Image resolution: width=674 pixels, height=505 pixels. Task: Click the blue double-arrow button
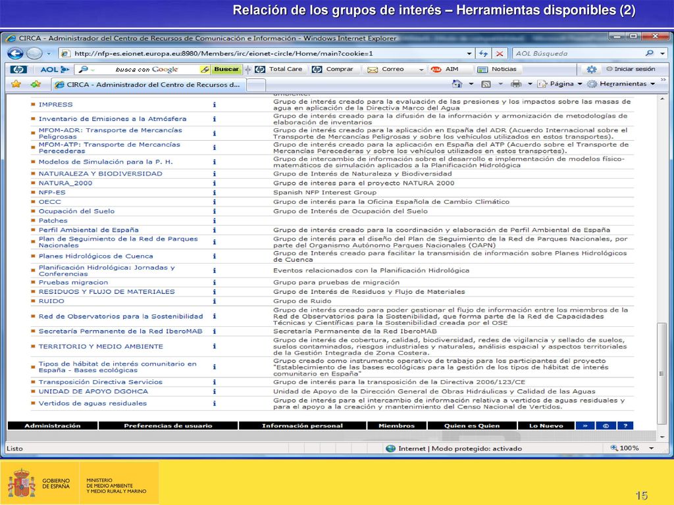[585, 425]
